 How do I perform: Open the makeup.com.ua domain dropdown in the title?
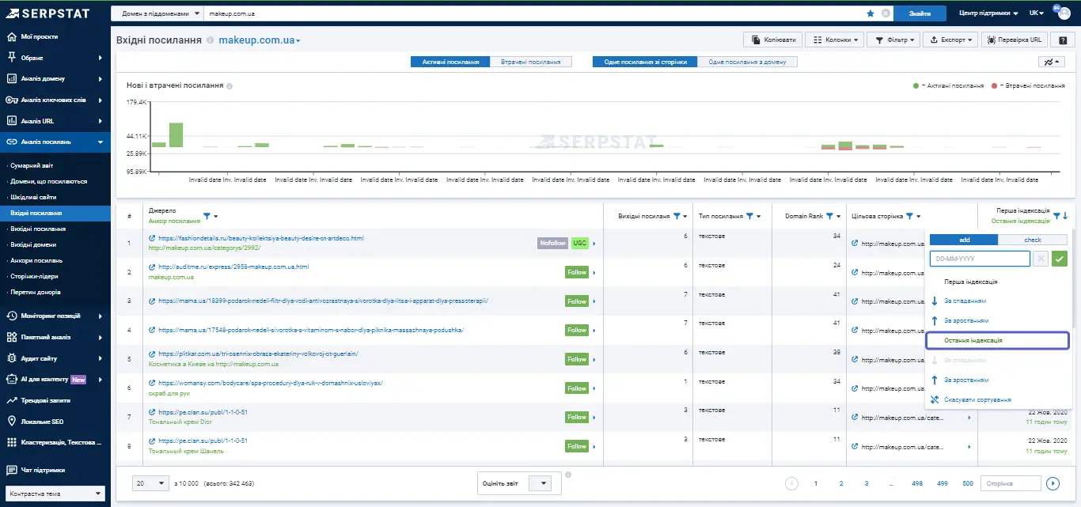click(260, 40)
